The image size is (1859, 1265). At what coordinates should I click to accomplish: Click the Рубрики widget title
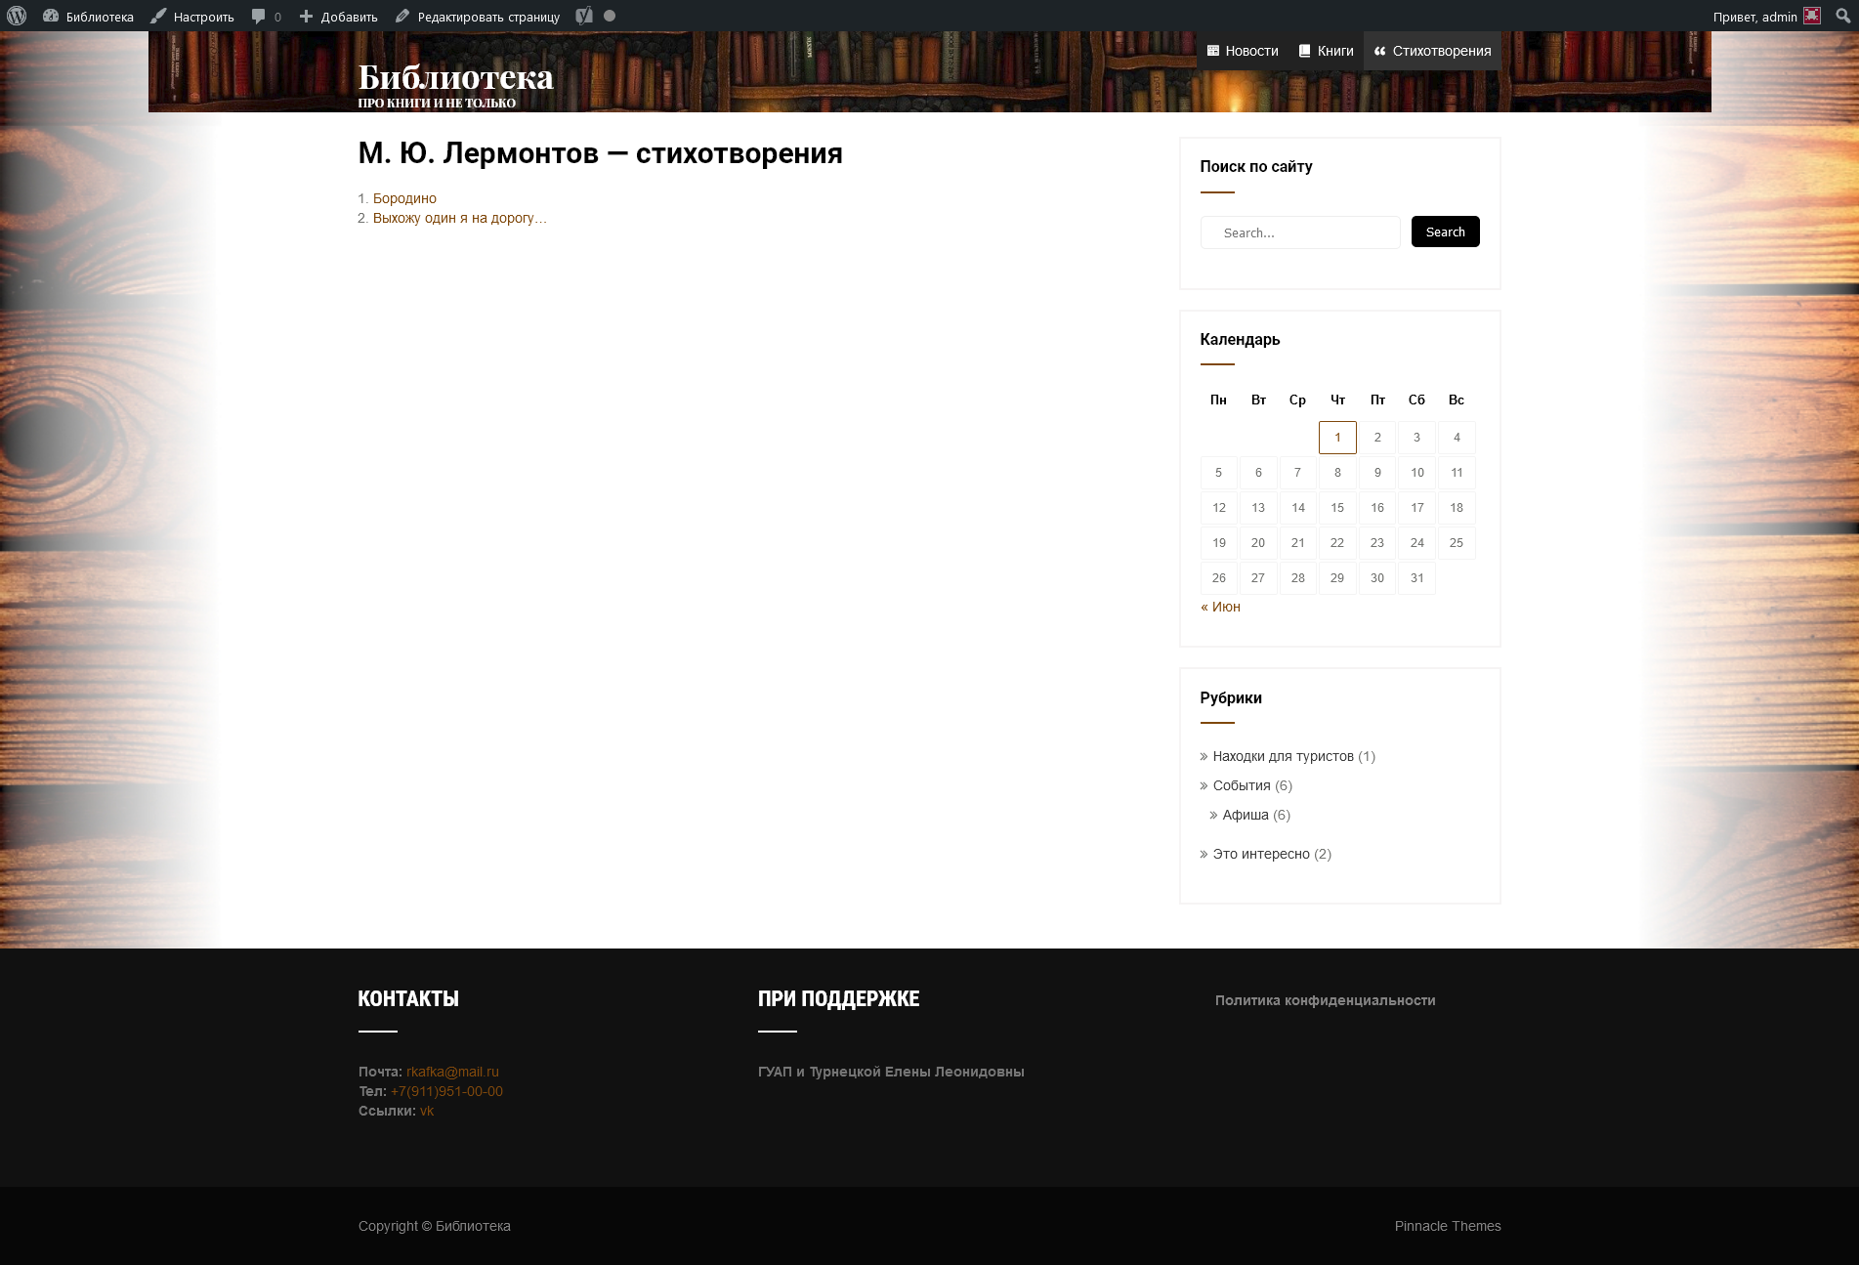click(x=1231, y=697)
